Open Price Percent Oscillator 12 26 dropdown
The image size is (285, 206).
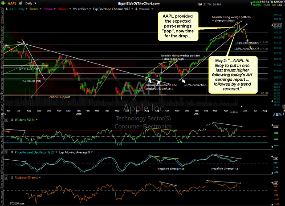(x=57, y=152)
